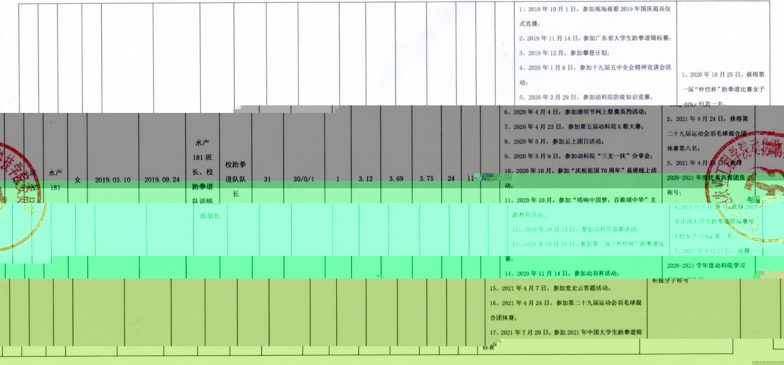Select '16、2021年4月24日,参加第二十九届运动会羽毛球混' line
This screenshot has width=784, height=365.
[x=566, y=303]
